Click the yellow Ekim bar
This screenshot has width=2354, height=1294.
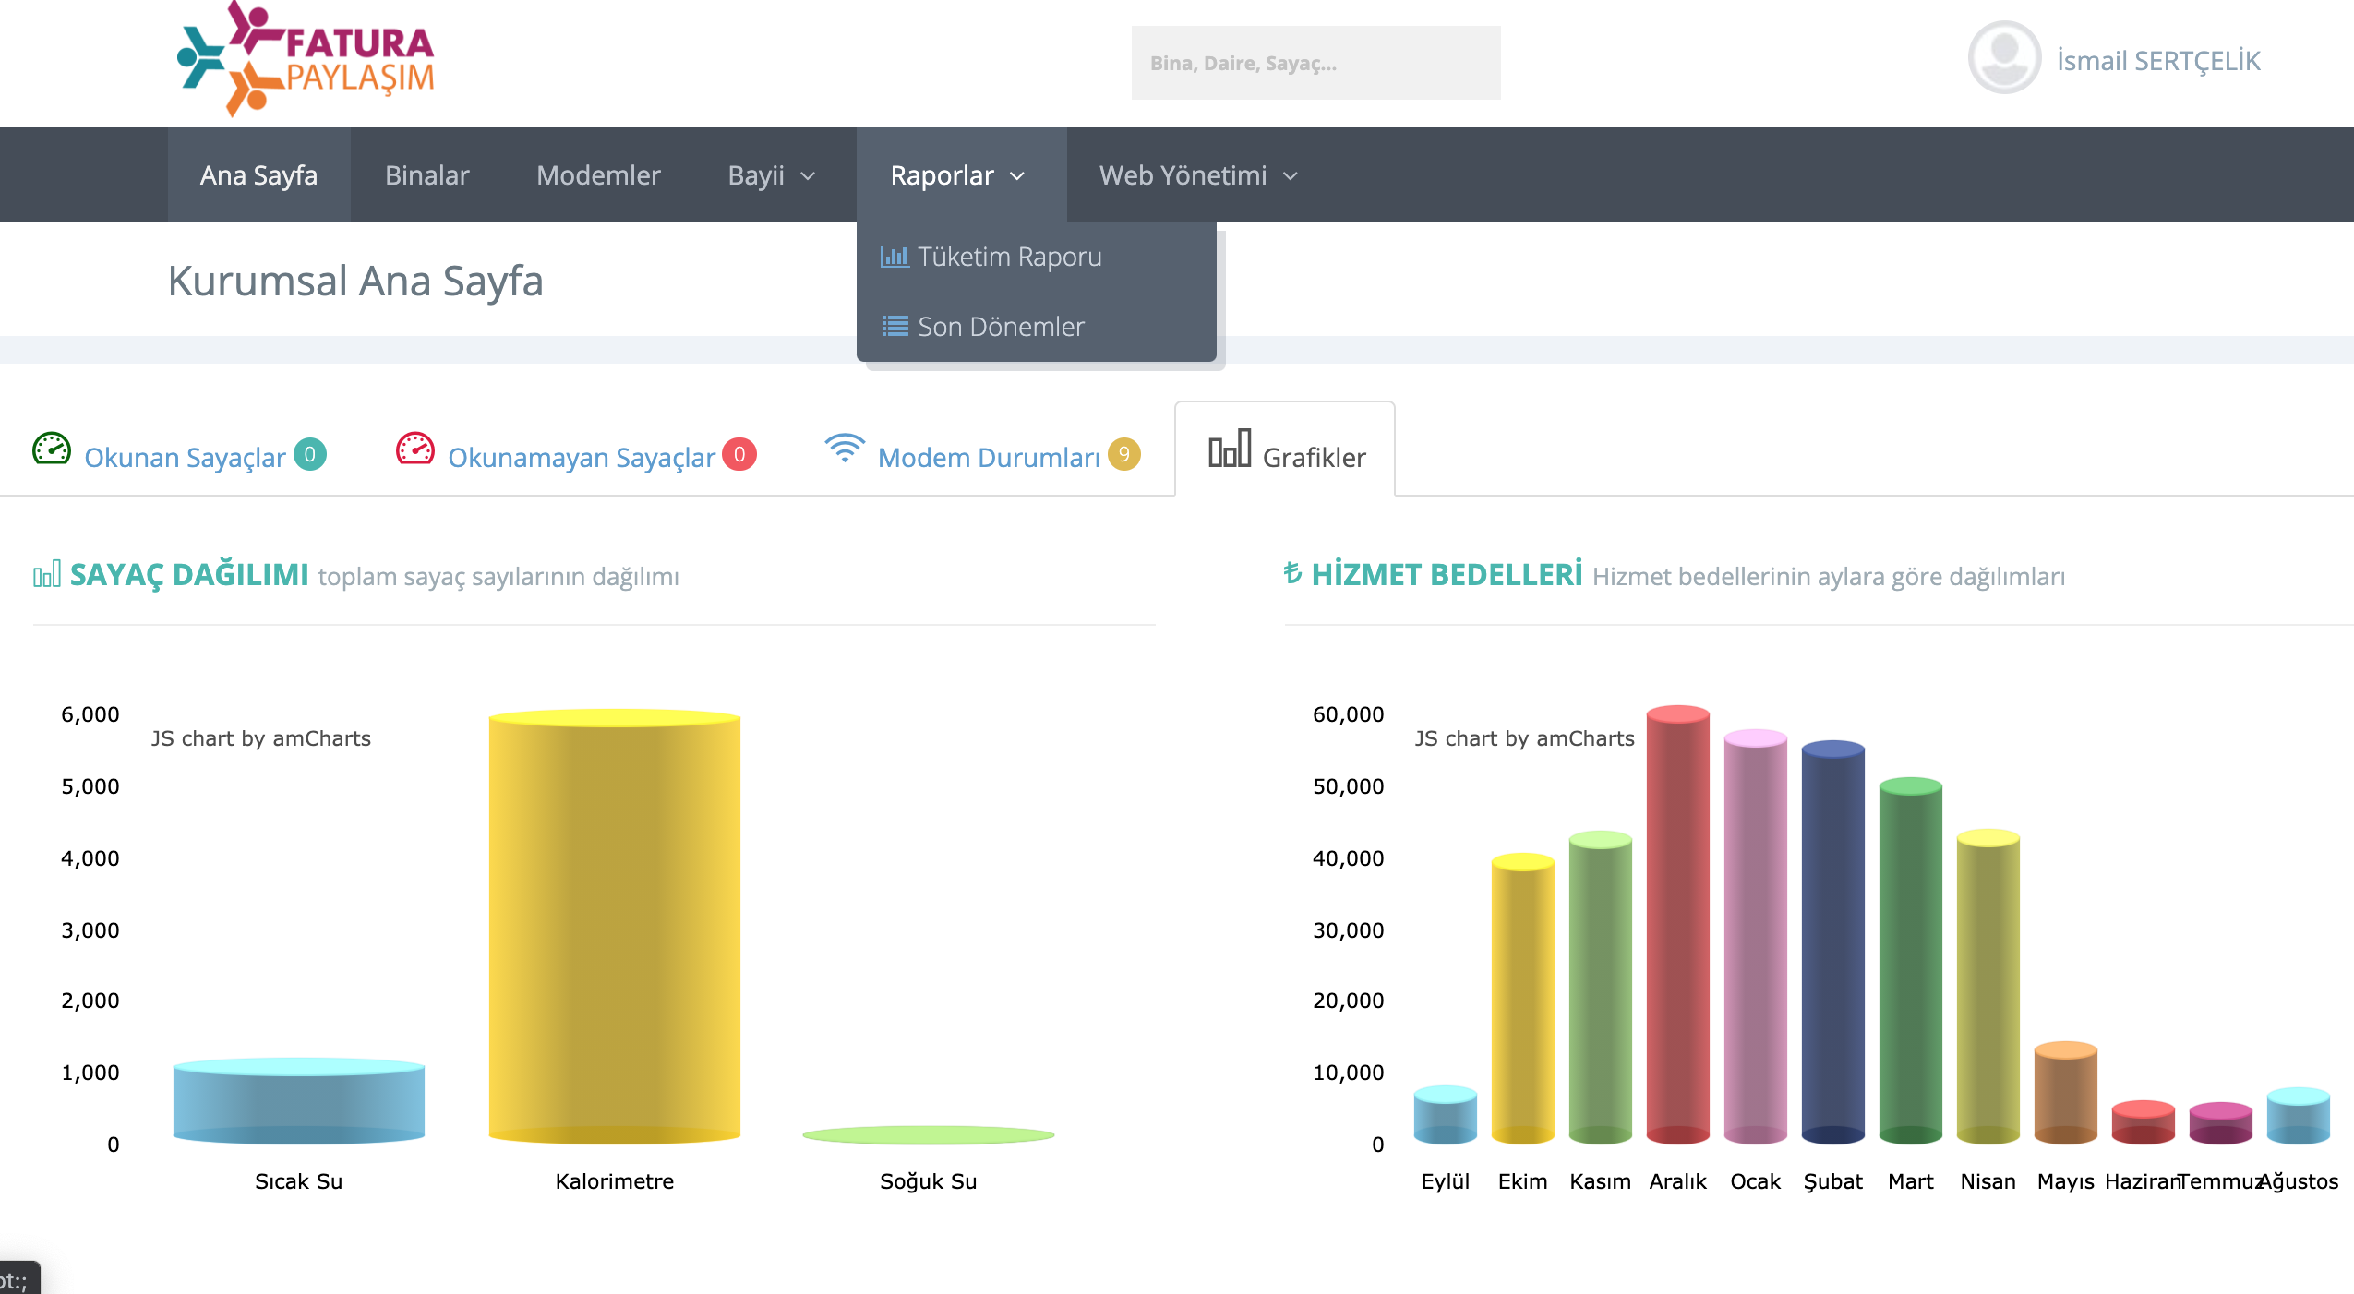pyautogui.click(x=1523, y=1000)
